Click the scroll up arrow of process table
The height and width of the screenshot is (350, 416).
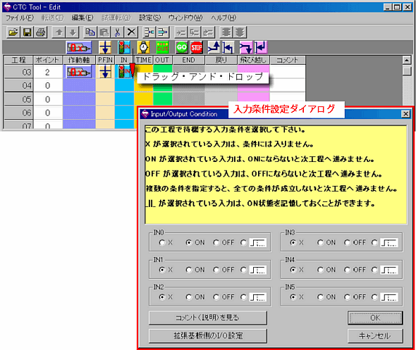tap(407, 60)
